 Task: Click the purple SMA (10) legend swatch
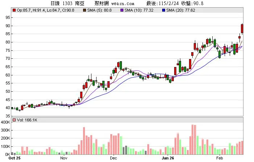[x=122, y=10]
